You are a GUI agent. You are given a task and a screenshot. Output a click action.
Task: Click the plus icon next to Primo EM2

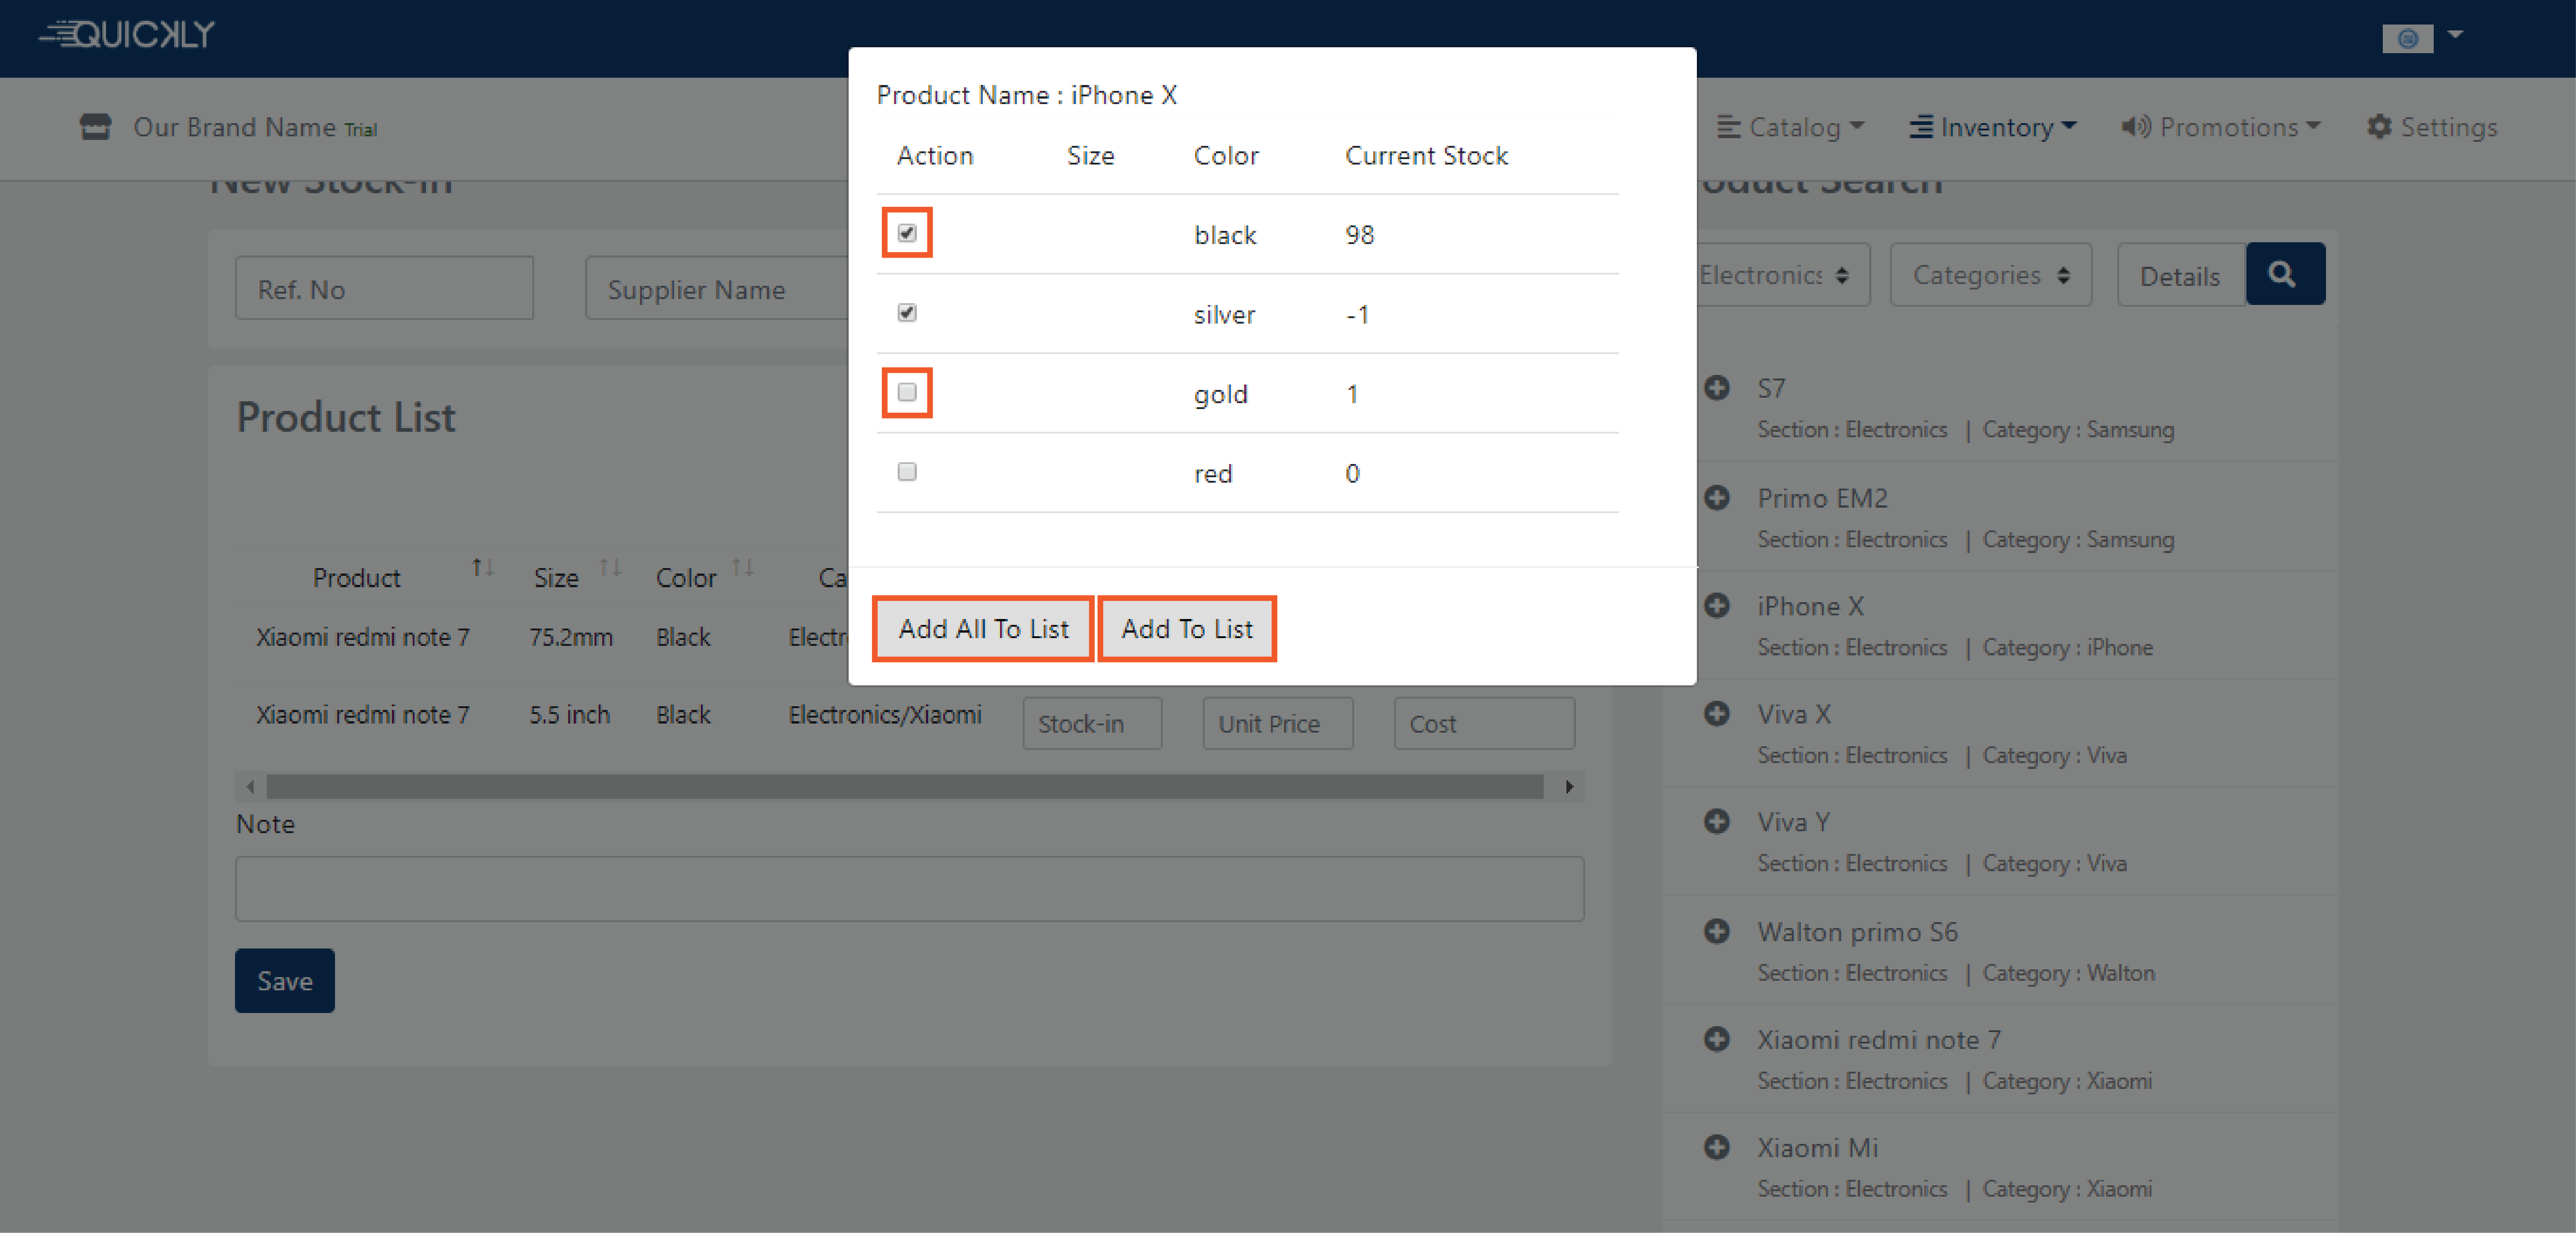[1716, 497]
